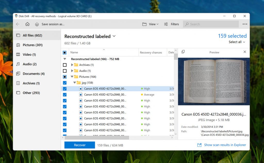The width and height of the screenshot is (264, 163).
Task: Click the Home icon in toolbar
Action: coord(27,24)
